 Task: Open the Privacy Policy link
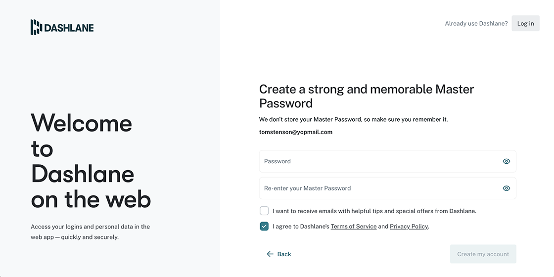409,227
